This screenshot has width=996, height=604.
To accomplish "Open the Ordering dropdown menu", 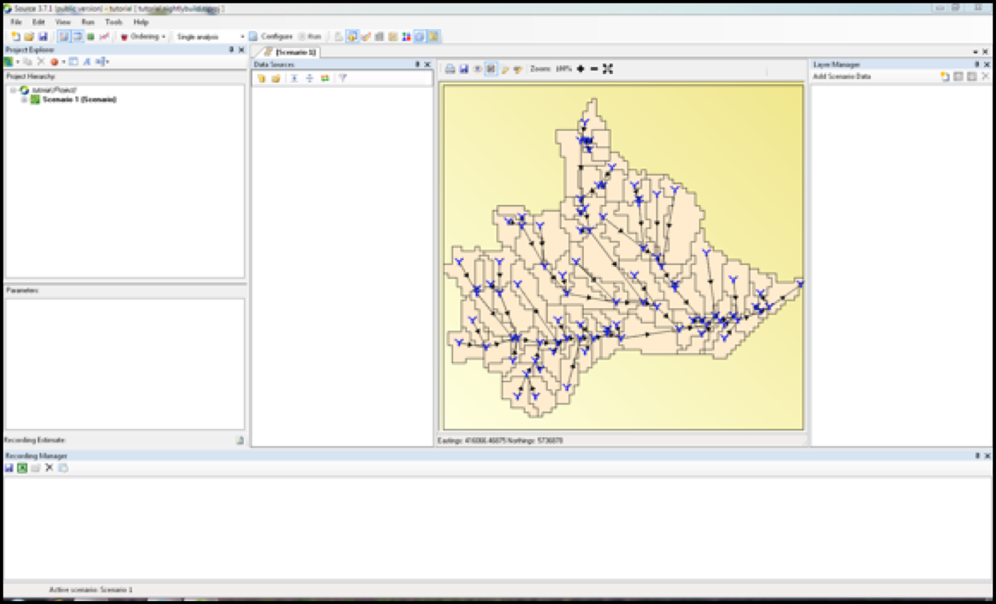I will 144,37.
